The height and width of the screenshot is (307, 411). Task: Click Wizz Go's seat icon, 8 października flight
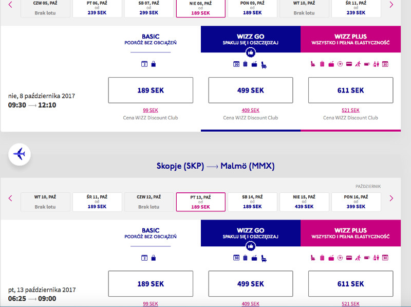coord(264,65)
